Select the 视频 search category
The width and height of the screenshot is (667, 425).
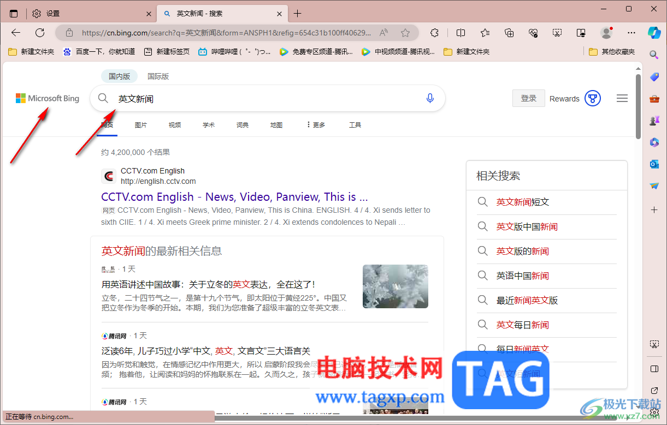pos(175,125)
